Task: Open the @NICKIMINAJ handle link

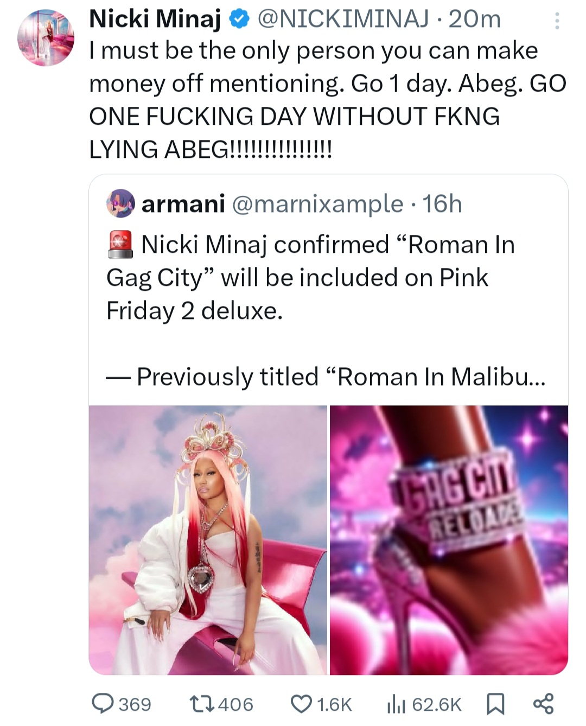Action: tap(343, 20)
